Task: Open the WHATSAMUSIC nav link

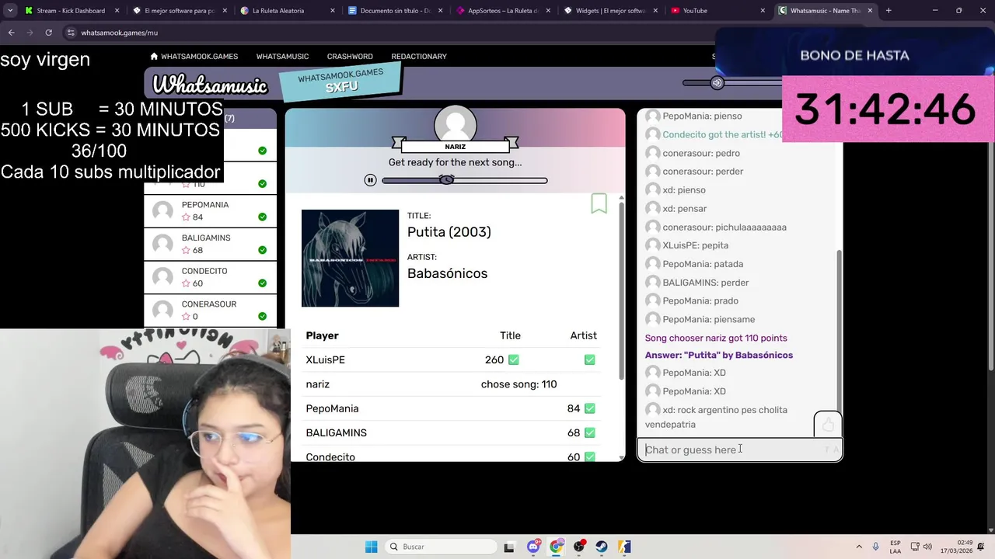Action: click(282, 57)
